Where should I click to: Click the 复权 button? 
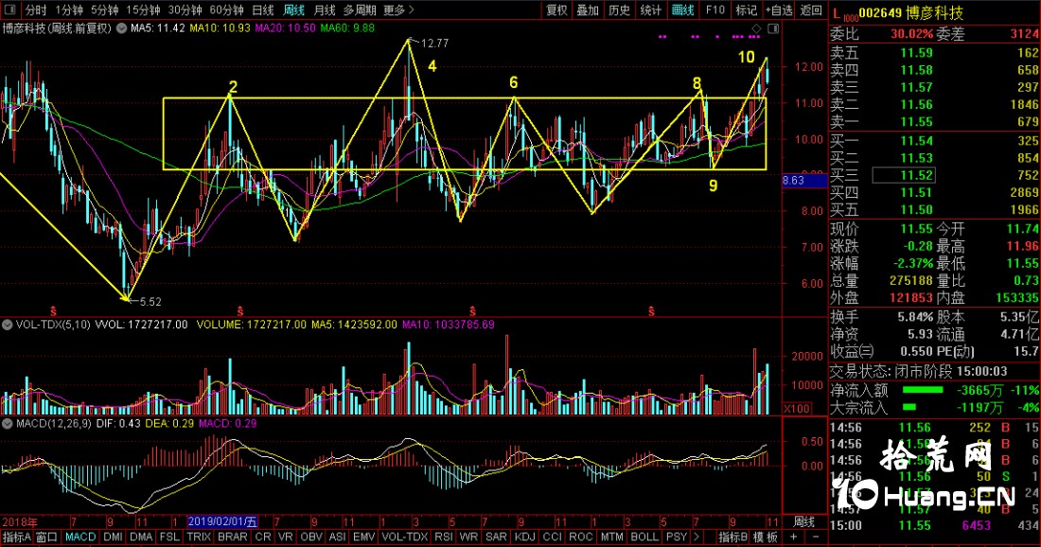click(557, 10)
